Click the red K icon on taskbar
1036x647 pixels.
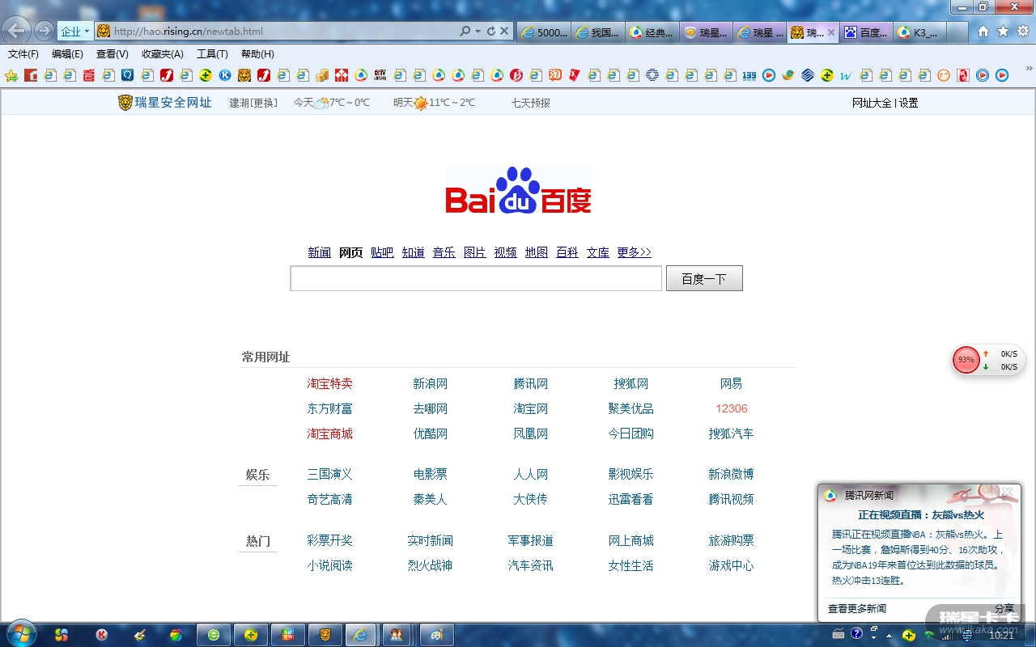pos(102,635)
